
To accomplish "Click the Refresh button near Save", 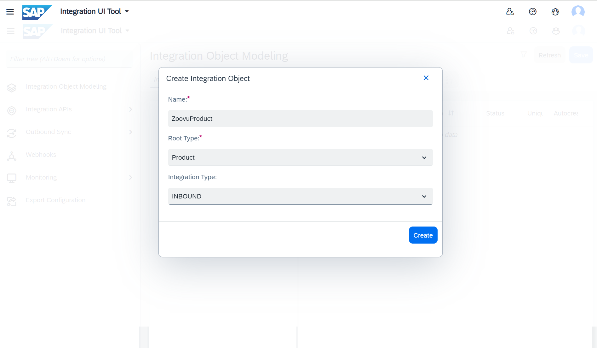I will click(x=549, y=55).
